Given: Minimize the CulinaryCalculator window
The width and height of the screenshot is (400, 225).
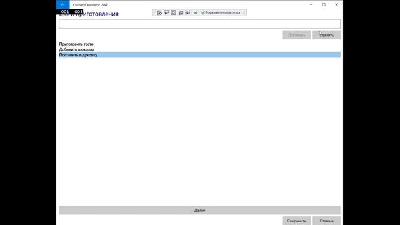Looking at the screenshot, I should point(311,4).
